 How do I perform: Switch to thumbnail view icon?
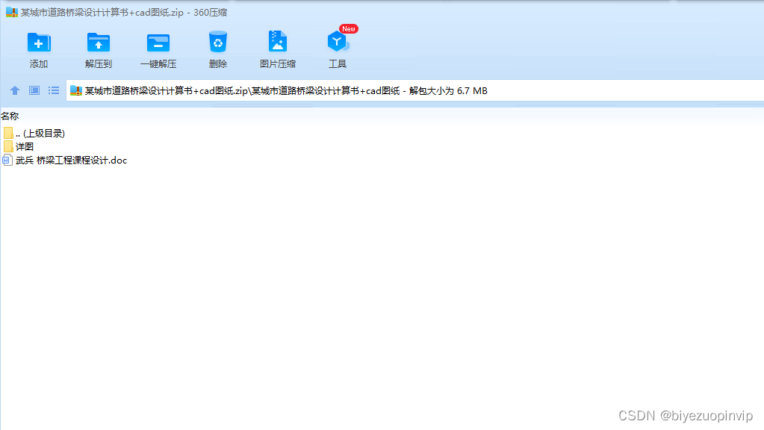coord(34,90)
